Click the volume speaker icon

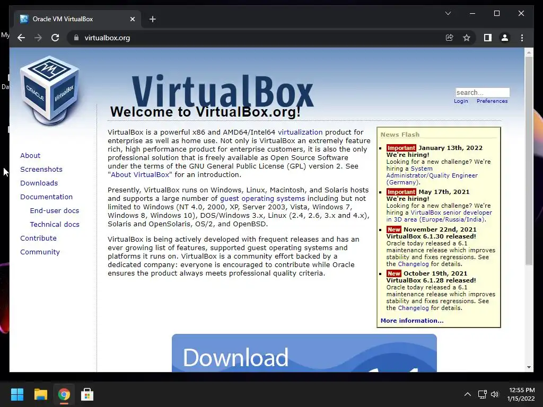(495, 394)
